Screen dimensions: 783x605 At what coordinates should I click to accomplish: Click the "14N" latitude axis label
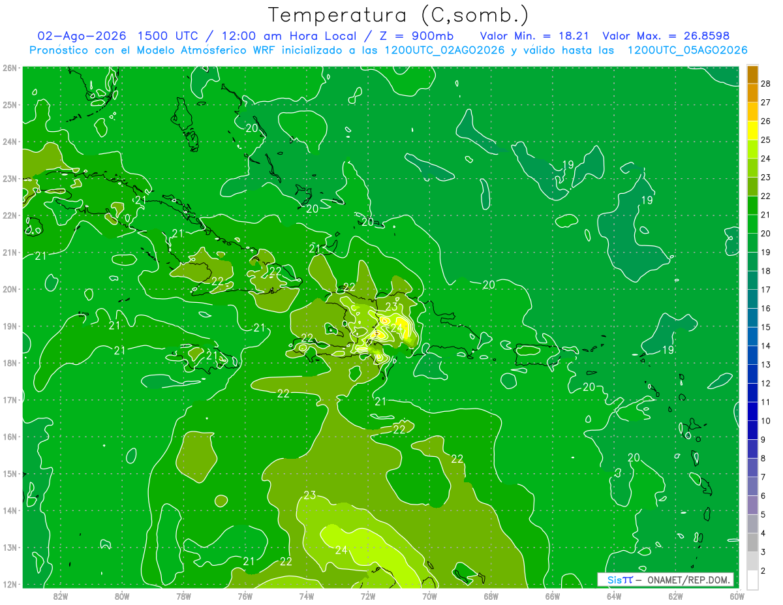[10, 510]
